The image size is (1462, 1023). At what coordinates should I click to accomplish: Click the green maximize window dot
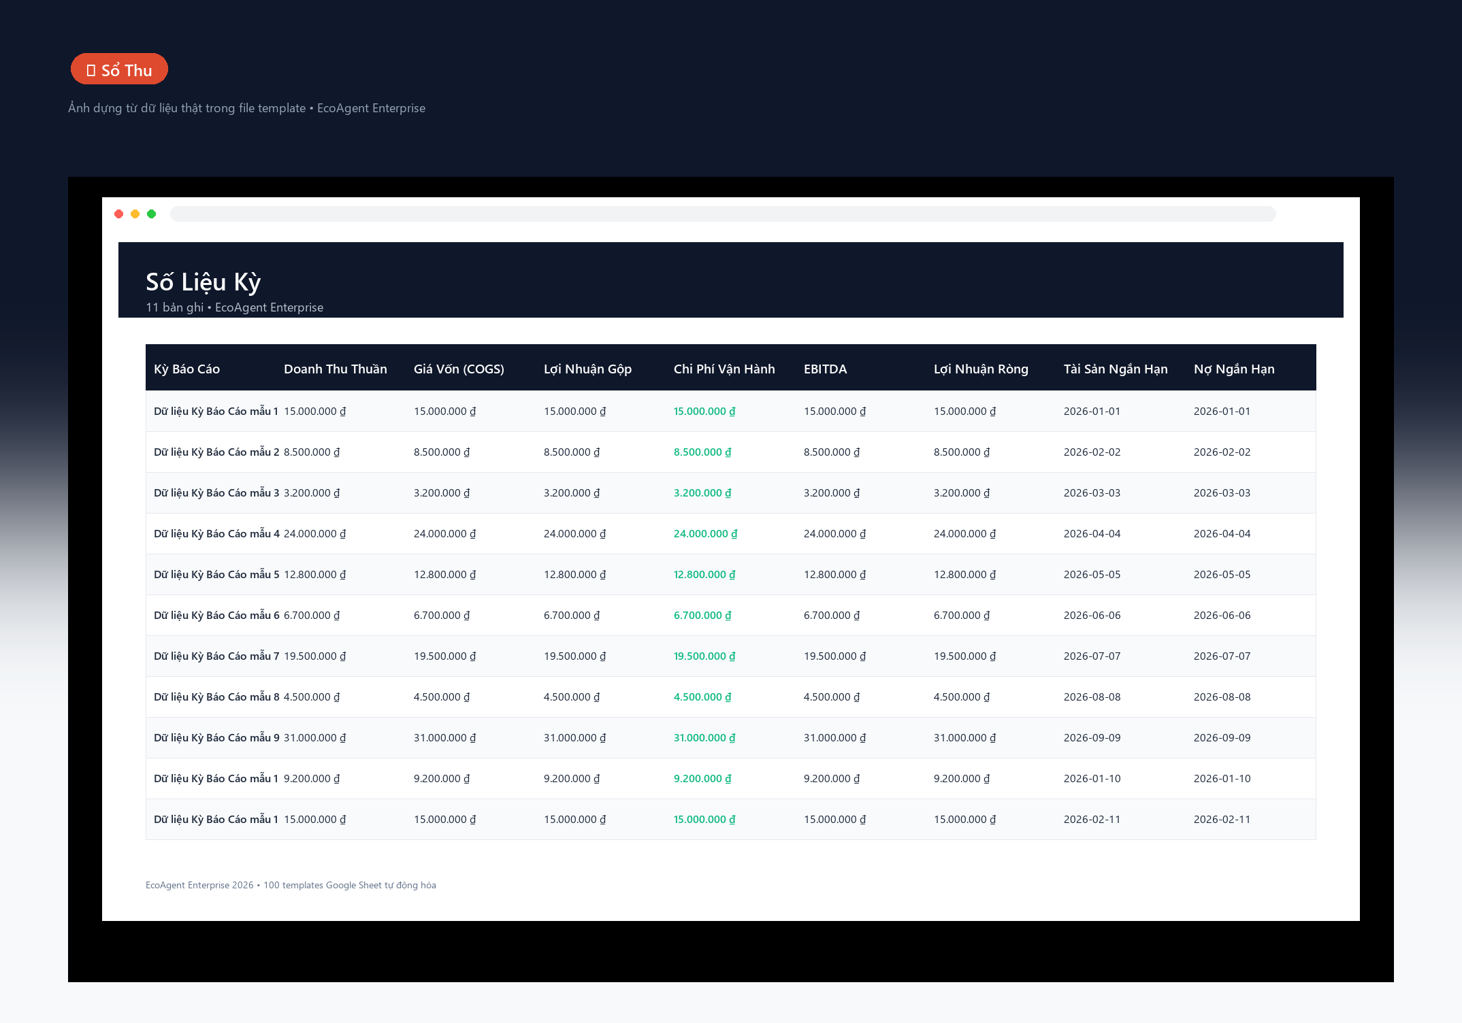click(152, 214)
